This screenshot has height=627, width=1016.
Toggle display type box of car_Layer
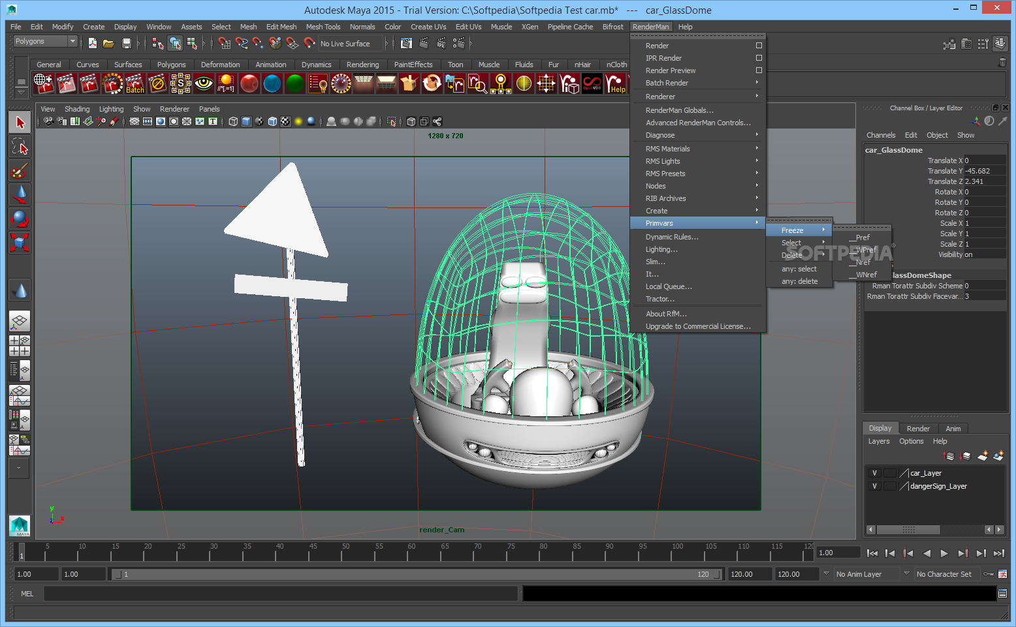tap(889, 473)
